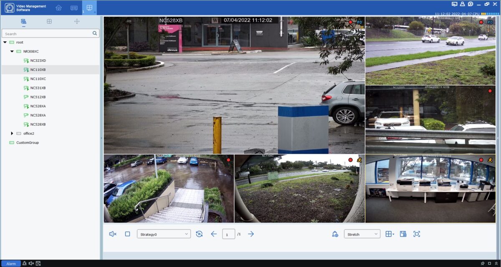Click the Alarm button in status bar

point(11,264)
